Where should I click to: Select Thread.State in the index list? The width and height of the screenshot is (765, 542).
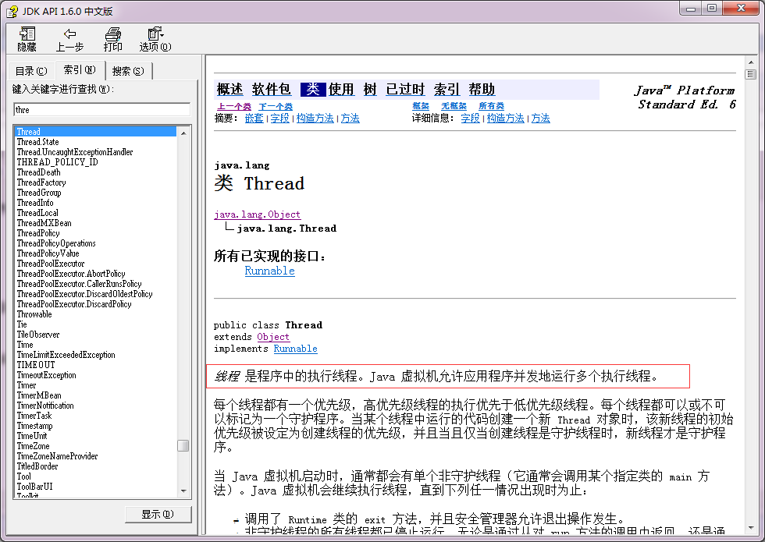click(x=38, y=142)
